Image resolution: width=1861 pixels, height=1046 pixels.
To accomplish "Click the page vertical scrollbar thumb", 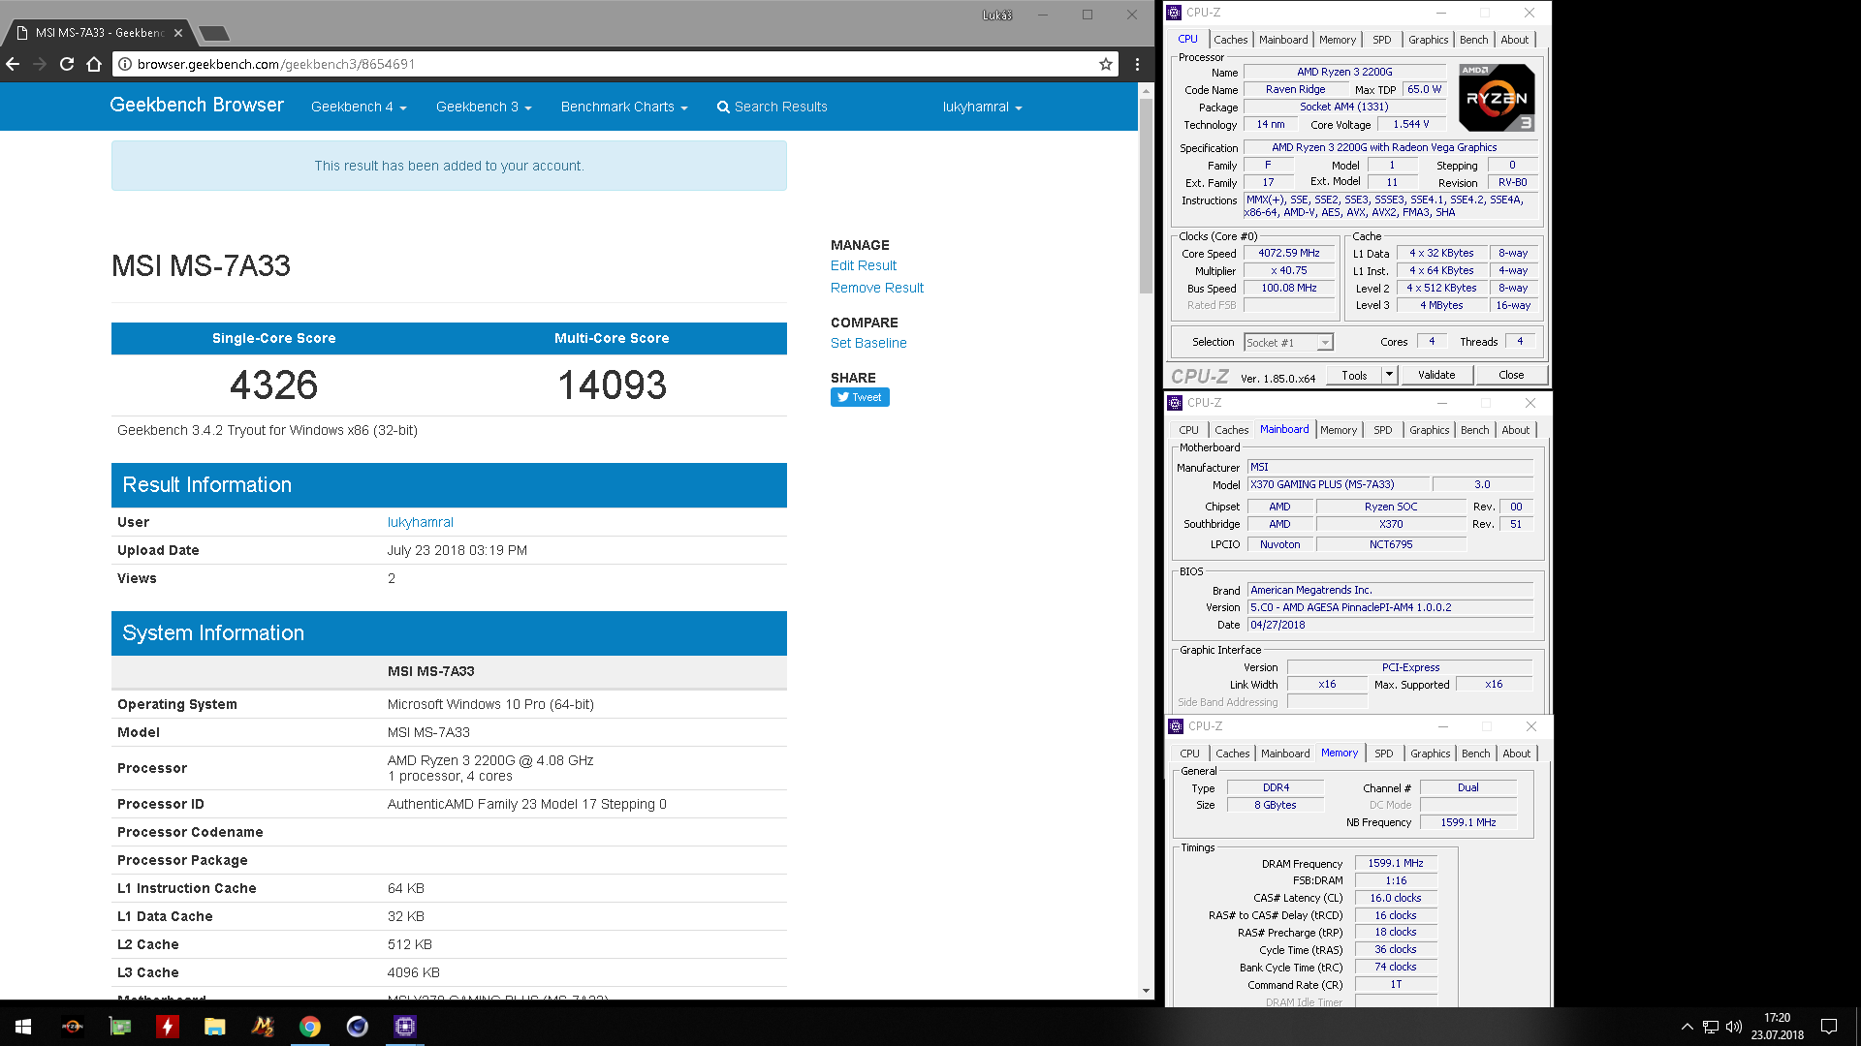I will 1146,197.
